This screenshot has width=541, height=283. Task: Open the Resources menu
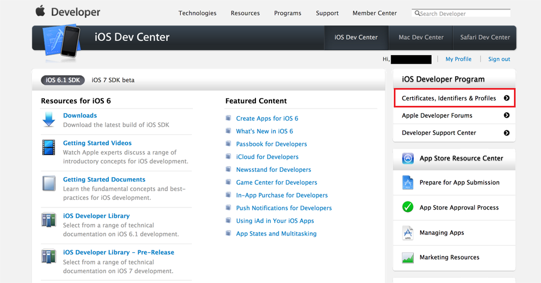245,13
